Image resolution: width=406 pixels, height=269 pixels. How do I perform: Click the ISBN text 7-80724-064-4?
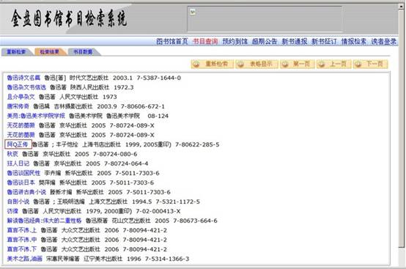[x=126, y=163]
